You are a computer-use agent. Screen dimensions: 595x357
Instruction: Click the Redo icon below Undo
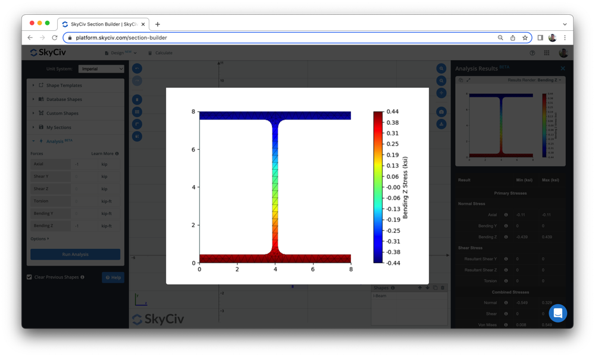click(x=137, y=81)
